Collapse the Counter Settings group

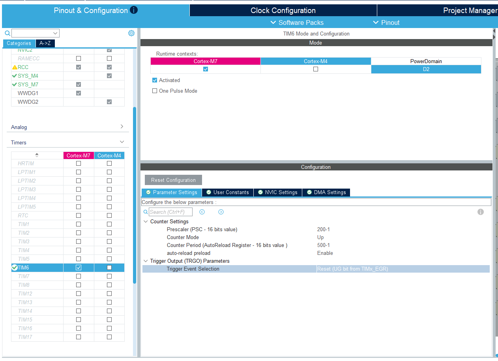[146, 221]
